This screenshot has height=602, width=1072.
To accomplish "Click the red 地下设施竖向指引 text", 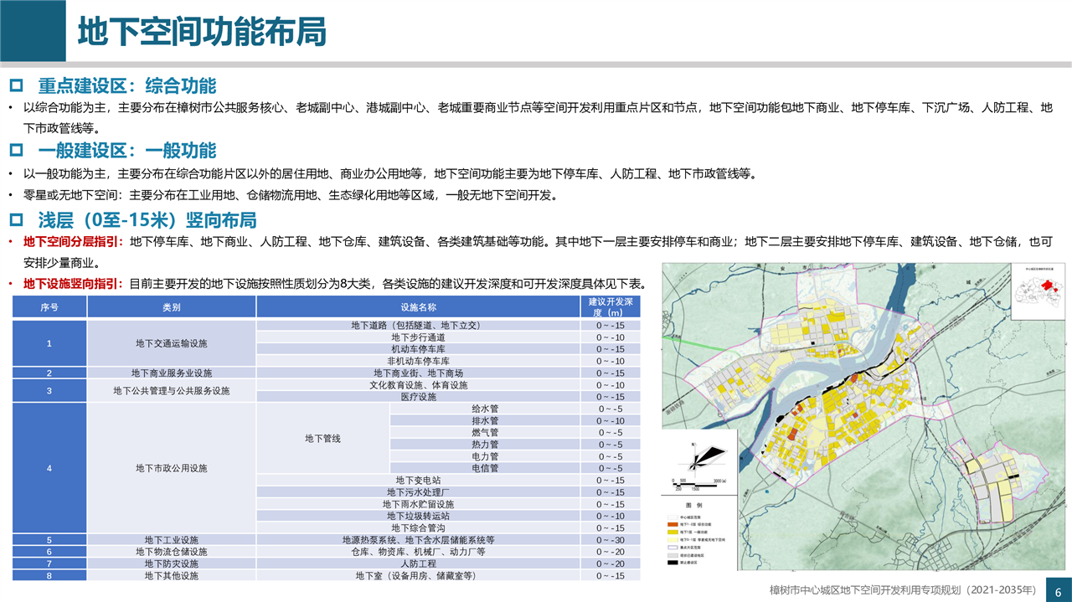I will [75, 284].
